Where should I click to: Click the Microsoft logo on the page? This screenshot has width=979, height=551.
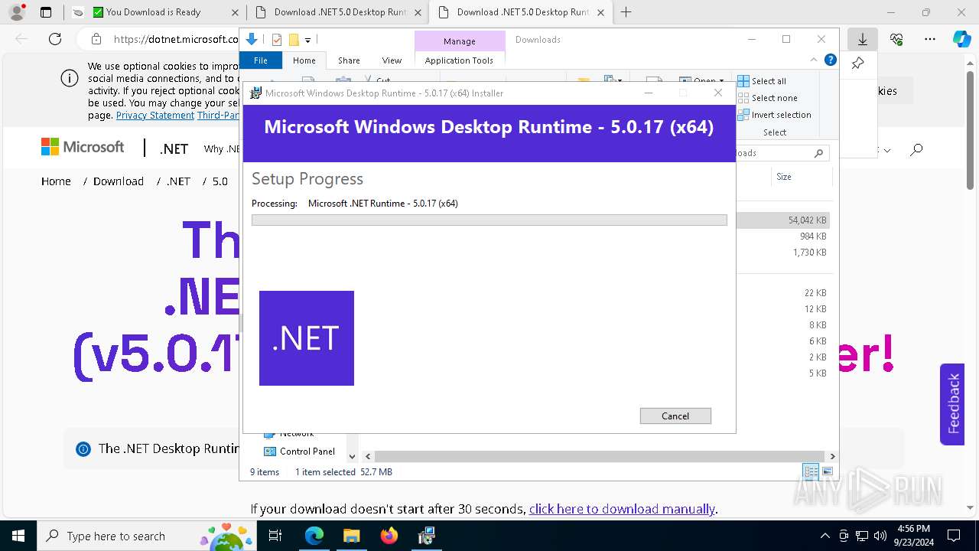pos(83,147)
